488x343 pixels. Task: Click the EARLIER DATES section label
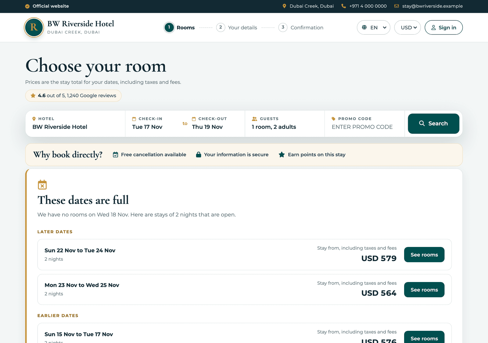click(x=58, y=316)
